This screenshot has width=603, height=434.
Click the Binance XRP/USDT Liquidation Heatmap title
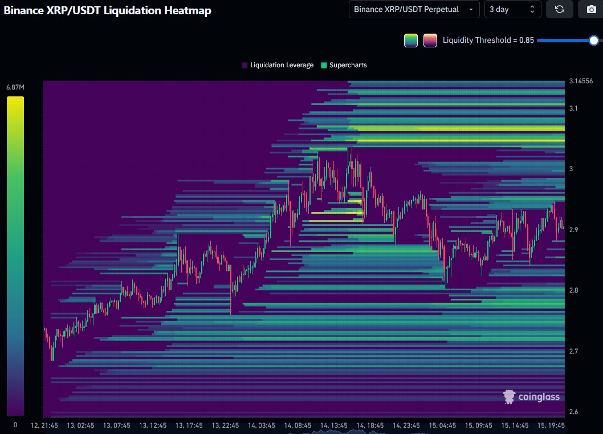pyautogui.click(x=107, y=10)
